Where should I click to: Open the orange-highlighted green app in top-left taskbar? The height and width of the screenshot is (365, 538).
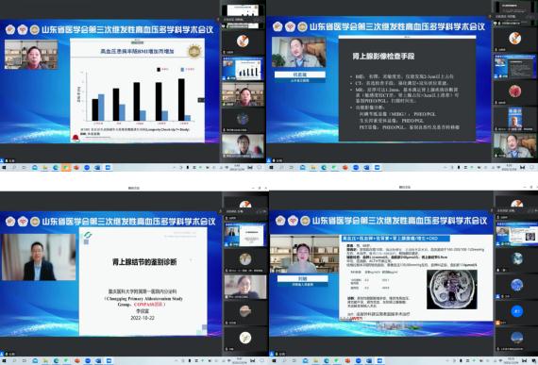66,168
